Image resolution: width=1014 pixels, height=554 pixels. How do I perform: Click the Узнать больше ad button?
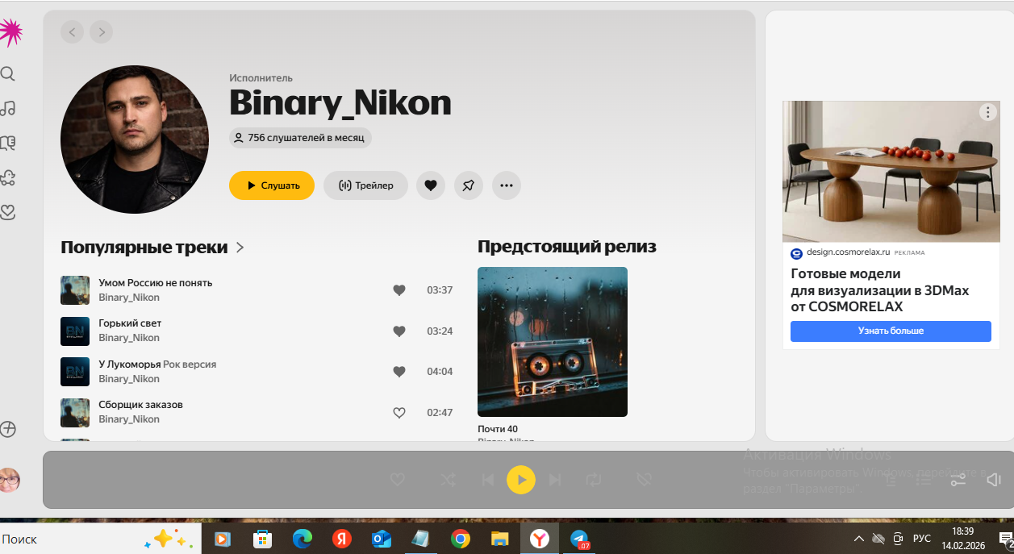click(891, 331)
